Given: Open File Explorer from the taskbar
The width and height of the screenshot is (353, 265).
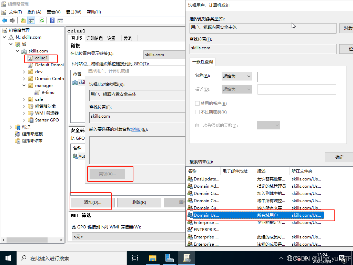Looking at the screenshot, I should click(152, 258).
